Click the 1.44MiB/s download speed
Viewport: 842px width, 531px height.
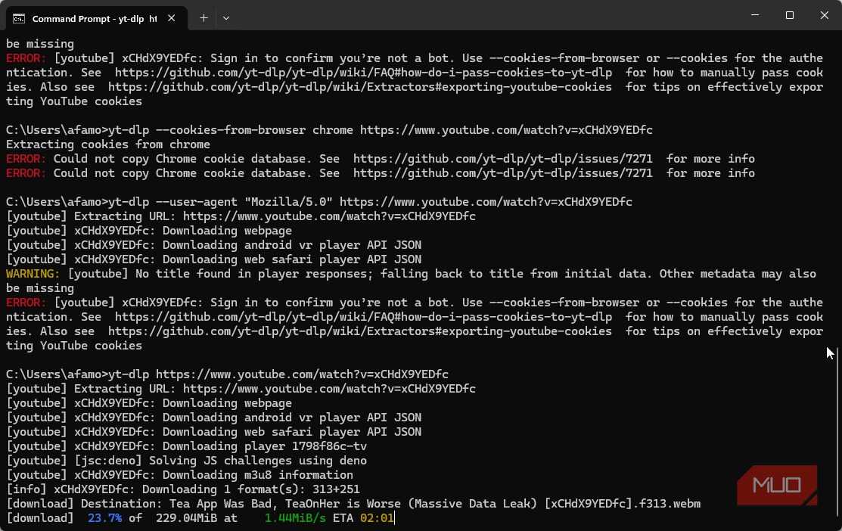(x=295, y=518)
